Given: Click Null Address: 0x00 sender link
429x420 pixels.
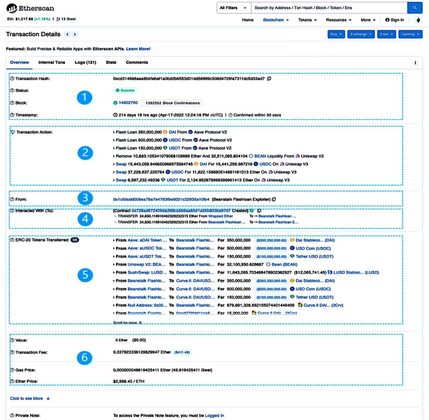Looking at the screenshot, I should tap(147, 305).
